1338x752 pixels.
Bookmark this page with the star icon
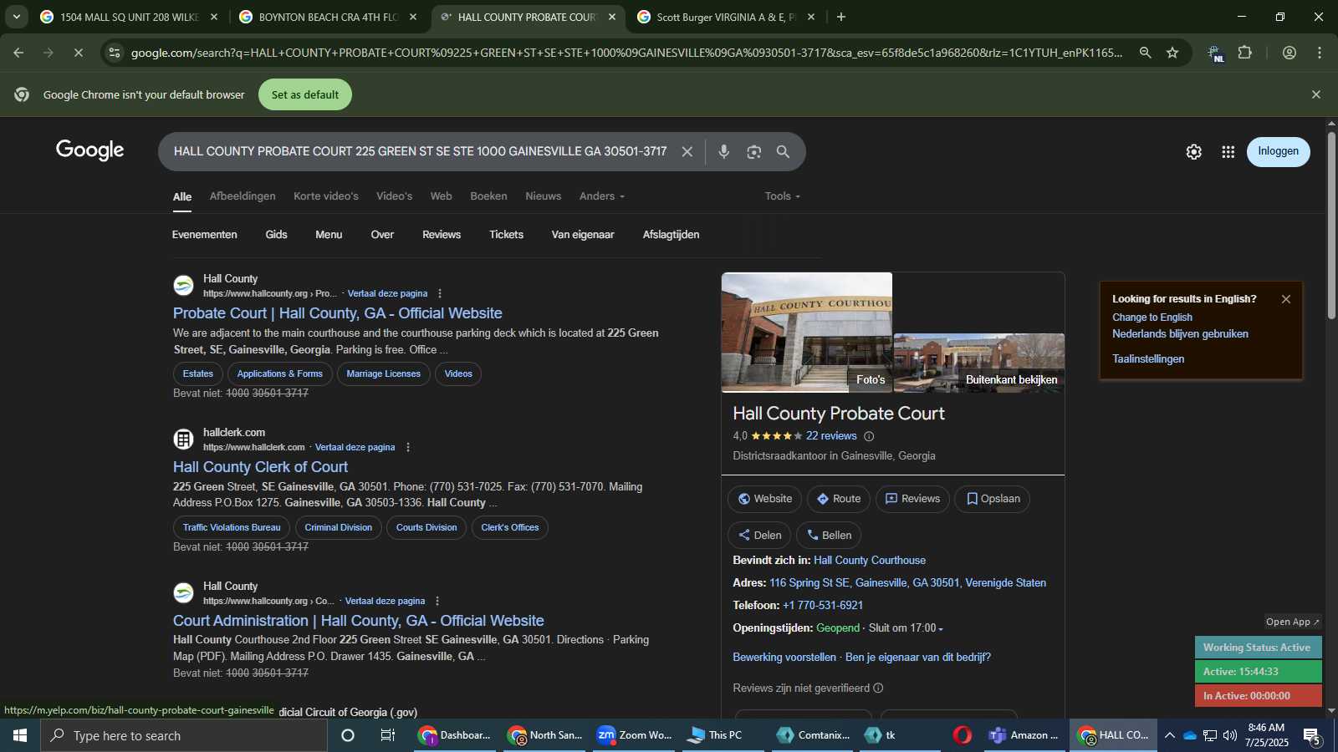pyautogui.click(x=1172, y=53)
